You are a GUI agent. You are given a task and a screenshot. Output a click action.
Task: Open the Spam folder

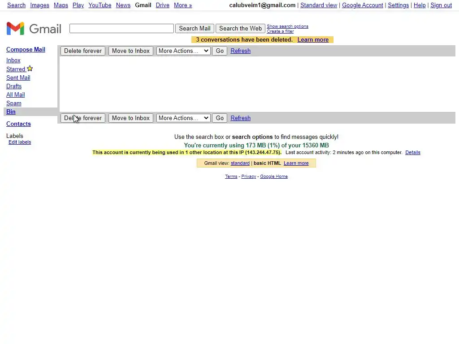14,103
